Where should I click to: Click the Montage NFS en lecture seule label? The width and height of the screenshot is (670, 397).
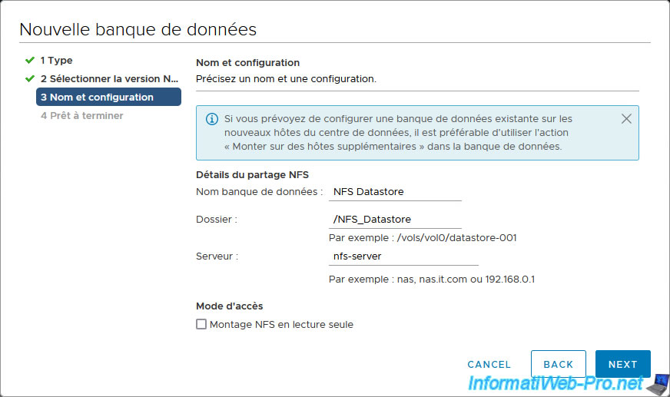pos(281,324)
